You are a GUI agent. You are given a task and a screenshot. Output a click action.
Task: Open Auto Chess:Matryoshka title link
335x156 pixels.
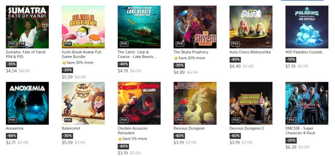coord(249,52)
